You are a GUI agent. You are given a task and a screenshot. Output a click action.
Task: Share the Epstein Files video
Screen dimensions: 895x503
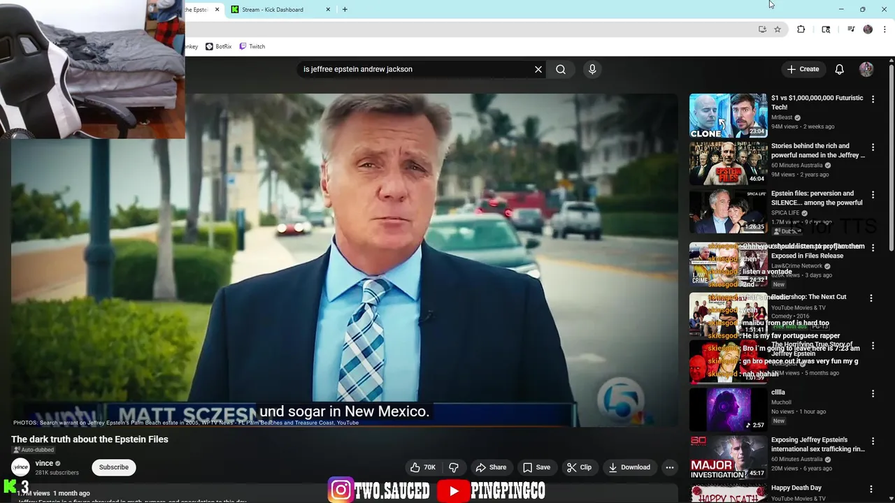[491, 467]
